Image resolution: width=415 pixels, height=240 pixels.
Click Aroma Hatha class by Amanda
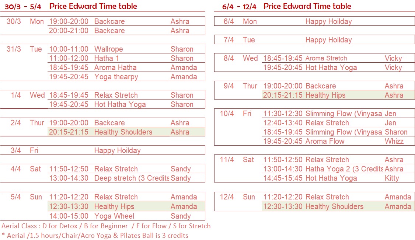tap(115, 67)
